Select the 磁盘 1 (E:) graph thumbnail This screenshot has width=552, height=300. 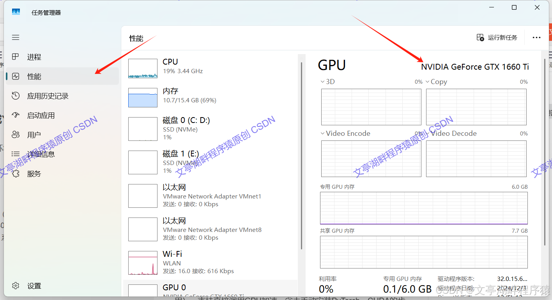click(x=143, y=162)
